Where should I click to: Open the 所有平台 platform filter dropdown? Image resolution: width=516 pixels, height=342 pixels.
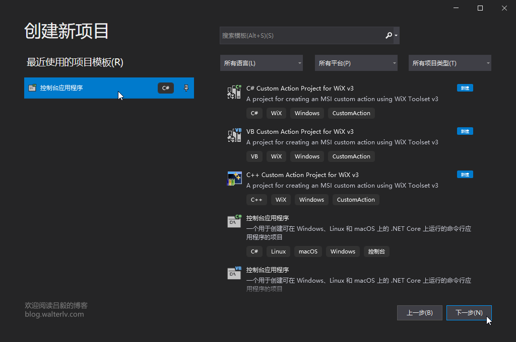pyautogui.click(x=356, y=63)
